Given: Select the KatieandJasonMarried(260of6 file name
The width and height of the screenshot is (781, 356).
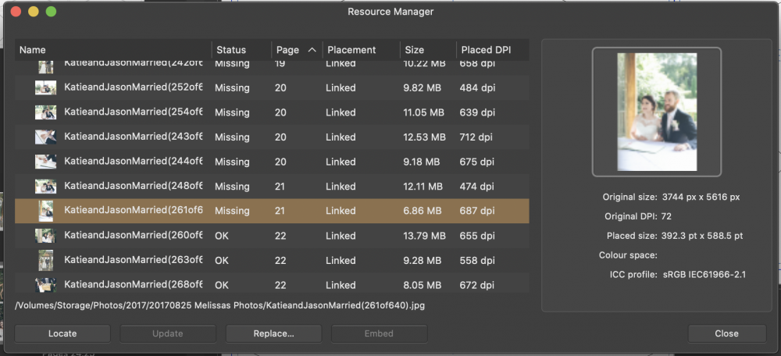Looking at the screenshot, I should pos(134,235).
